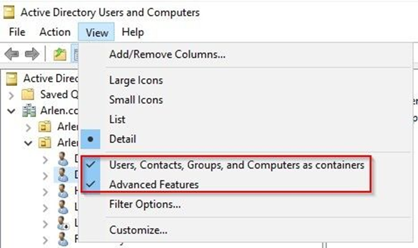Click the Up one level folder icon
This screenshot has height=248, width=418.
60,54
